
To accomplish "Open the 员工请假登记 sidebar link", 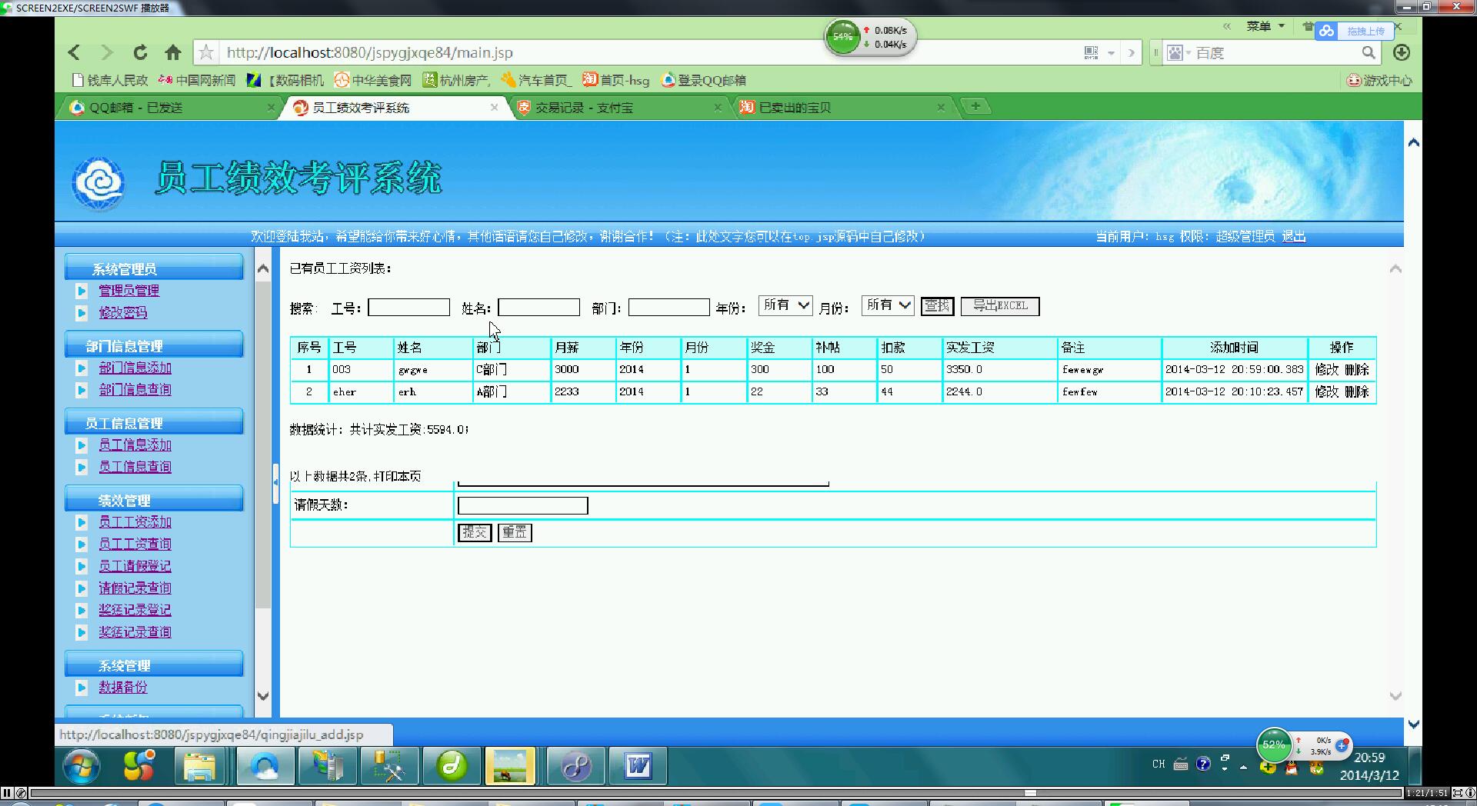I will tap(135, 566).
